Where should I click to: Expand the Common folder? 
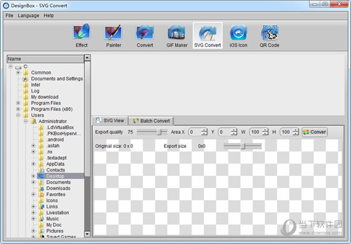(18, 73)
